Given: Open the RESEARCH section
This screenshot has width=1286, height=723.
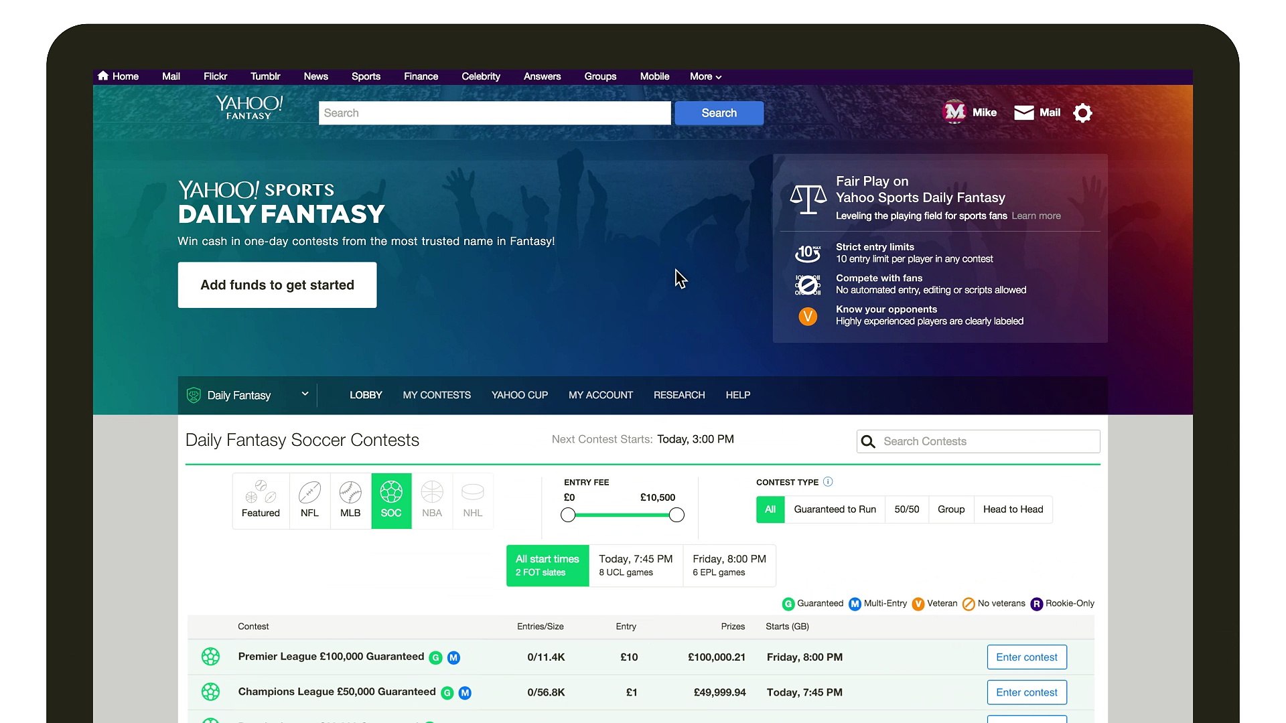Looking at the screenshot, I should click(x=679, y=395).
